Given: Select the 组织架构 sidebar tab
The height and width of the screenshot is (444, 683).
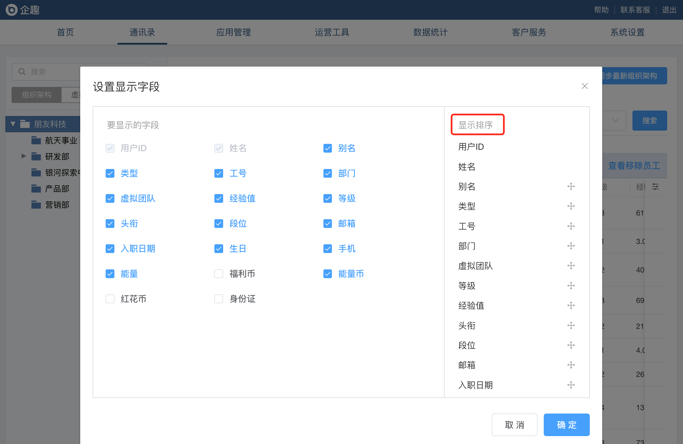Looking at the screenshot, I should 36,94.
